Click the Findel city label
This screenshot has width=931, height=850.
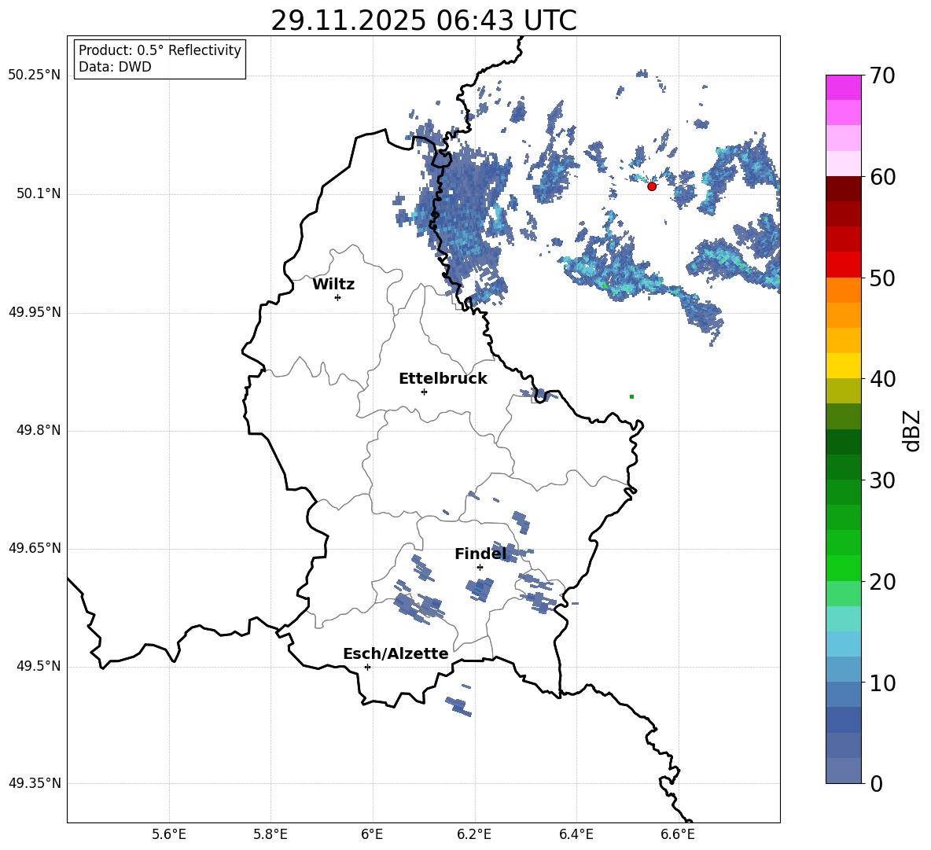[480, 554]
